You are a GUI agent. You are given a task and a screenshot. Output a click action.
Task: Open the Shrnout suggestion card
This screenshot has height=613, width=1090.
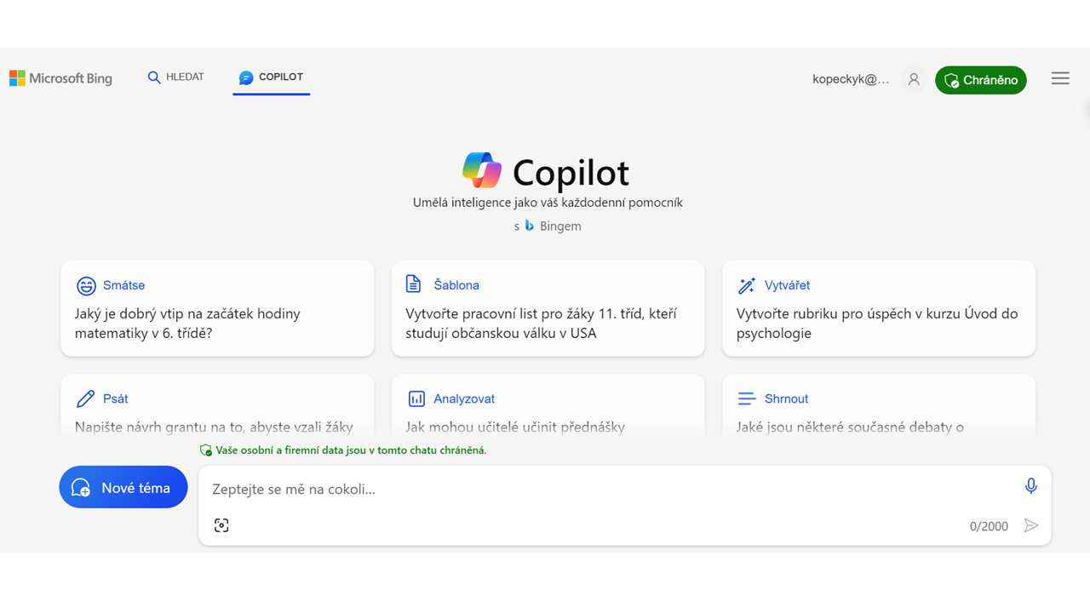tap(879, 405)
